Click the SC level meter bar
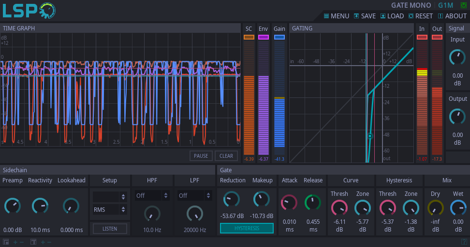Viewport: 470px width, 247px height. tap(249, 98)
